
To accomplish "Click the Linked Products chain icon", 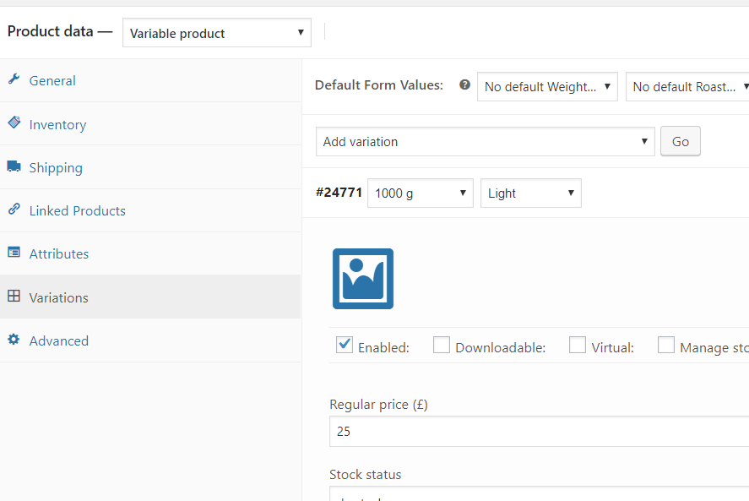I will pos(14,210).
